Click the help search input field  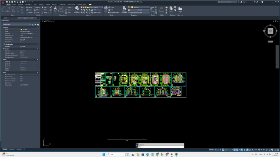point(227,2)
